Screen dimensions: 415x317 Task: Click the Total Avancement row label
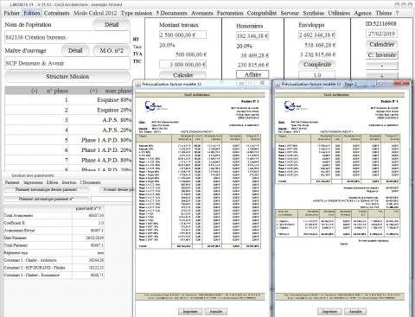tap(18, 216)
